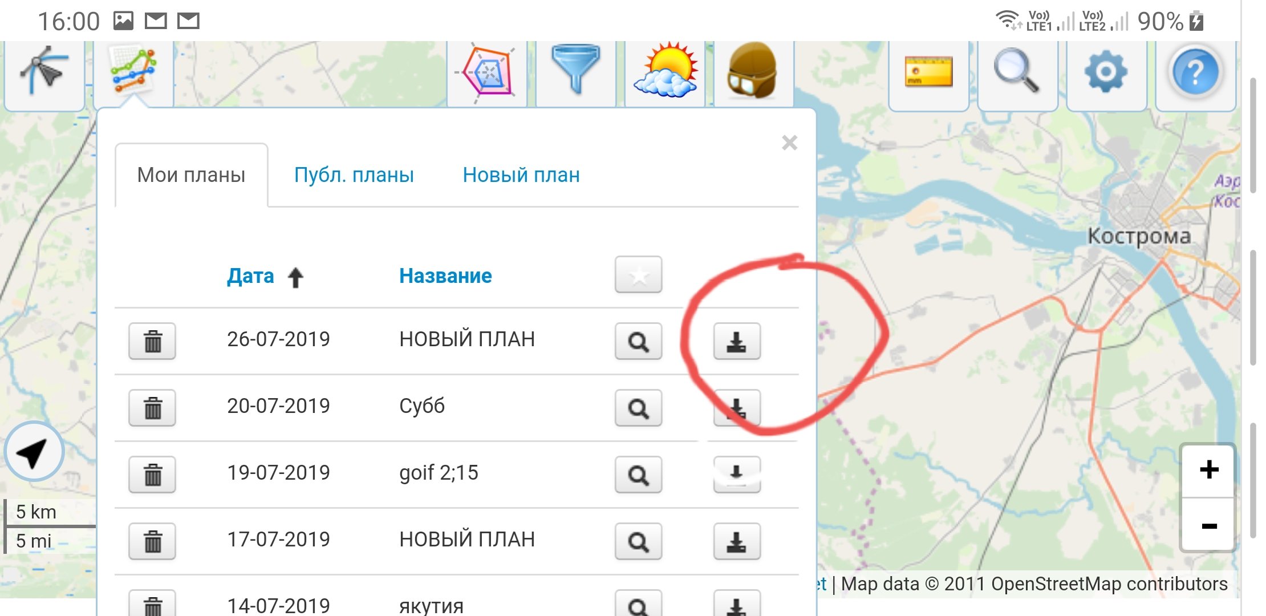Viewport: 1266px width, 616px height.
Task: Select the yellow ruler measurement tool
Action: pos(928,72)
